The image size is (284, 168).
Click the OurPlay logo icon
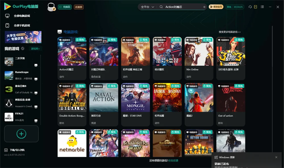[x=7, y=6]
